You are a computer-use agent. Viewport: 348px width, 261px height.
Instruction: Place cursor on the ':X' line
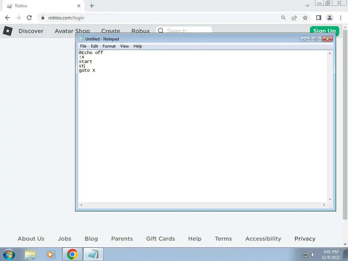pyautogui.click(x=82, y=57)
